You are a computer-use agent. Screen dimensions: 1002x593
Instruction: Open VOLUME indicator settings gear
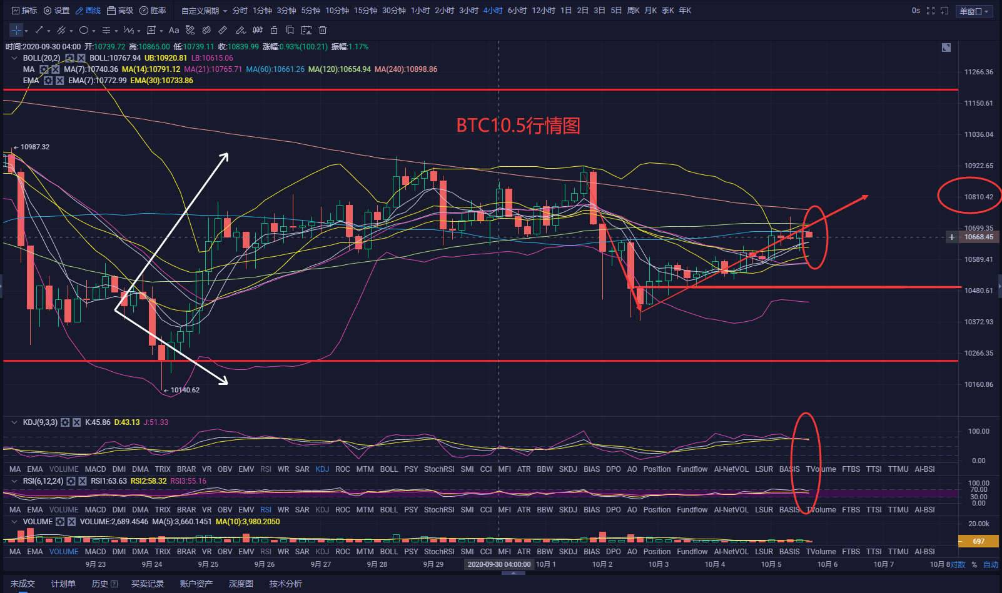coord(60,522)
